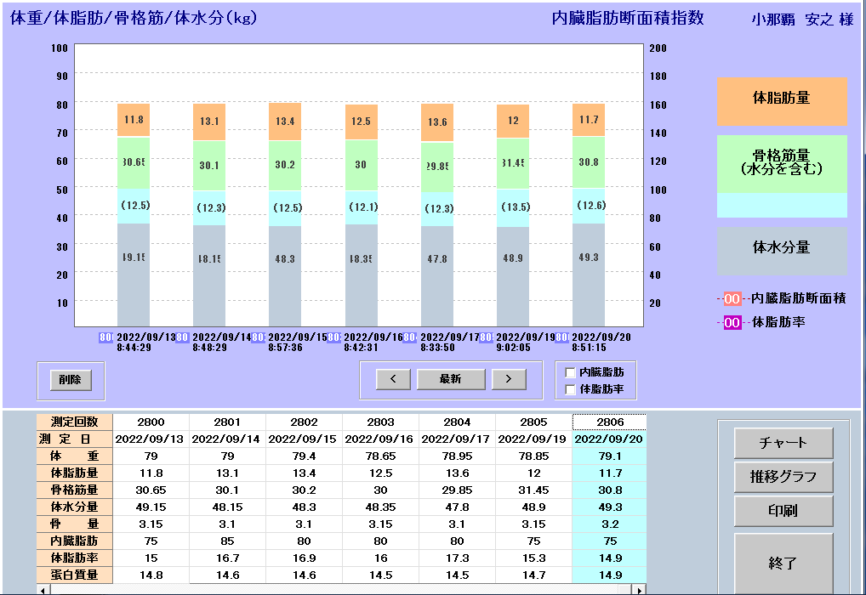Select measurement number 2800 cell
The width and height of the screenshot is (866, 595).
pyautogui.click(x=151, y=422)
